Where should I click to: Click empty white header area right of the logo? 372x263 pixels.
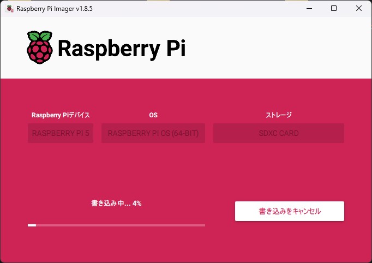[x=273, y=48]
